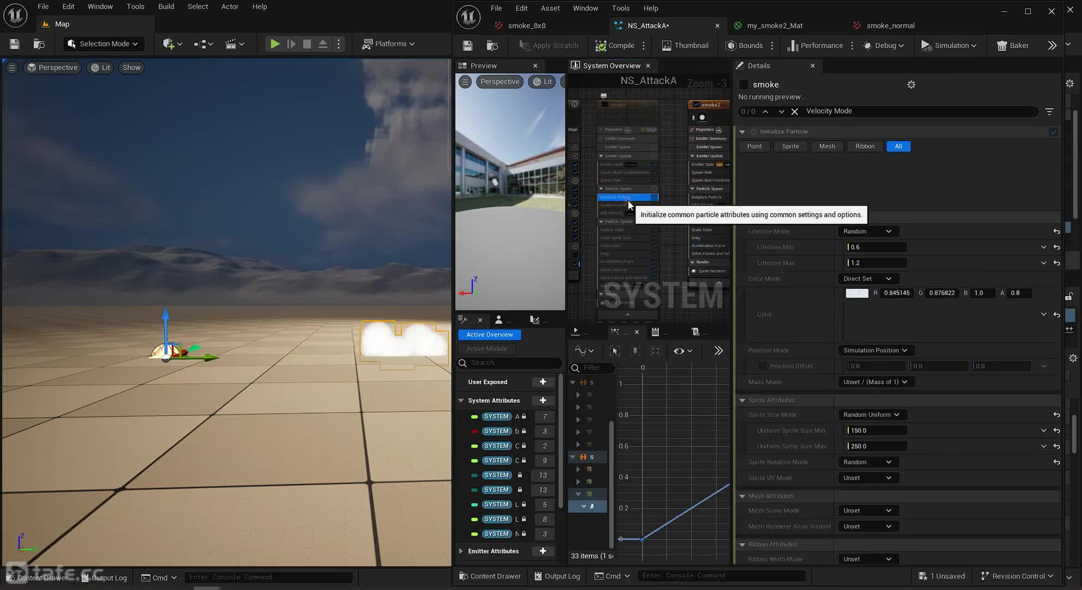
Task: Select the Point filter button
Action: coord(754,146)
